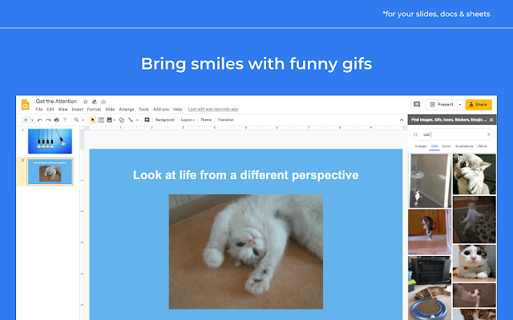Click the print icon

pyautogui.click(x=57, y=120)
